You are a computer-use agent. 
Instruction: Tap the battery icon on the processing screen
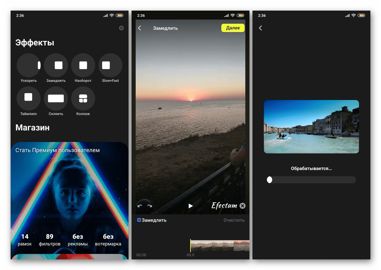(361, 15)
